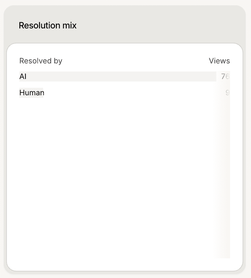Click the AI views count 76
The image size is (251, 278).
pyautogui.click(x=225, y=77)
